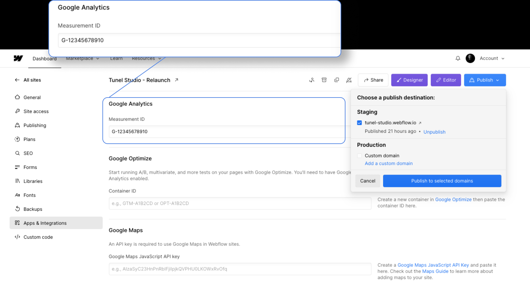This screenshot has width=530, height=288.
Task: Go back to All sites
Action: tap(28, 80)
